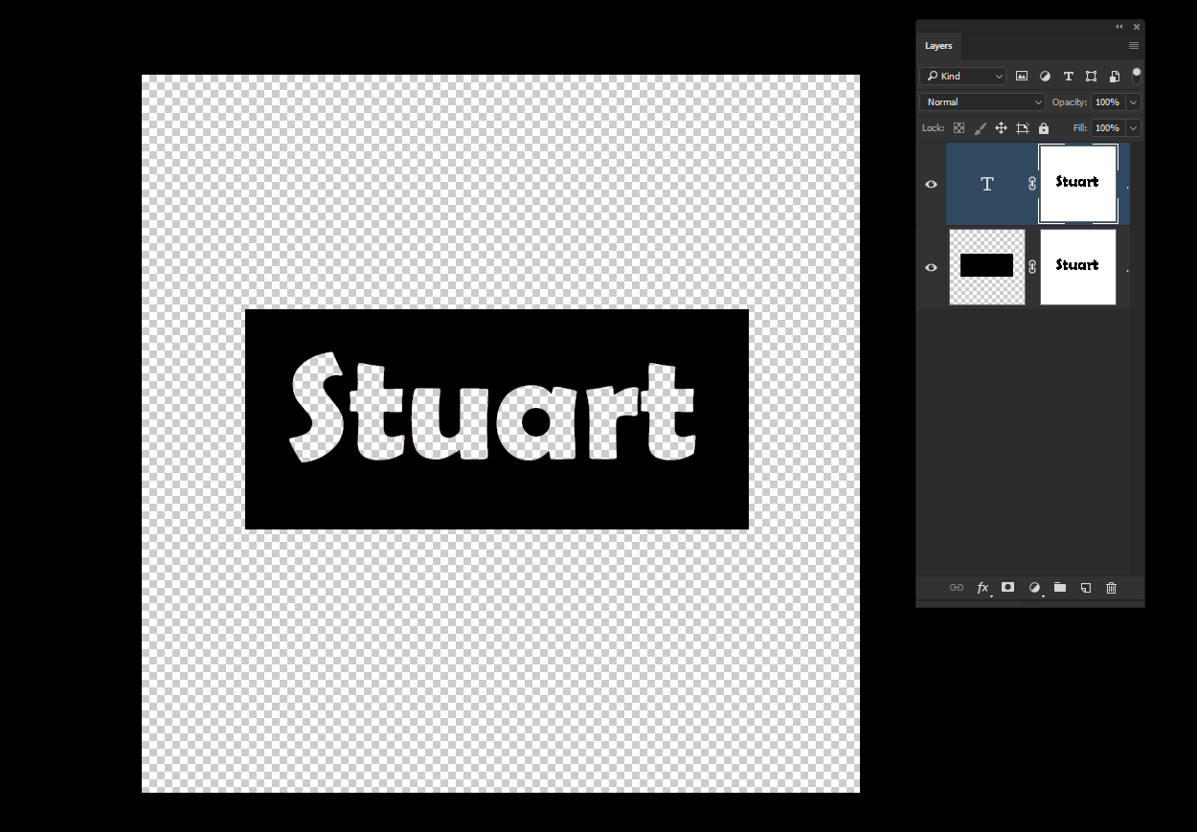Click the Fill value field

click(1107, 128)
